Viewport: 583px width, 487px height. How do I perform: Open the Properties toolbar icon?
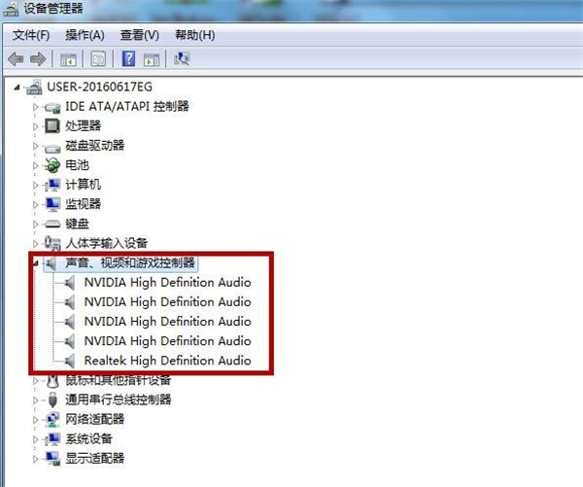pyautogui.click(x=97, y=59)
